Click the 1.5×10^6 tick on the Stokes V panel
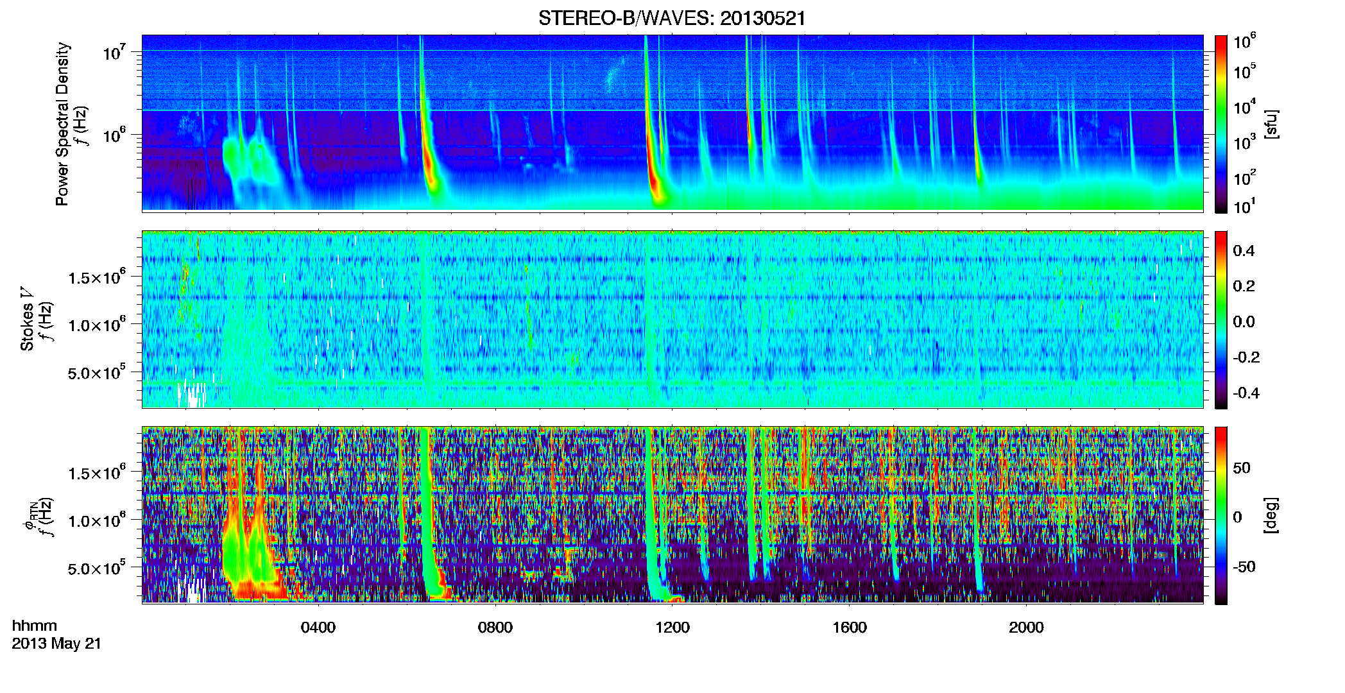The width and height of the screenshot is (1345, 693). (x=96, y=278)
